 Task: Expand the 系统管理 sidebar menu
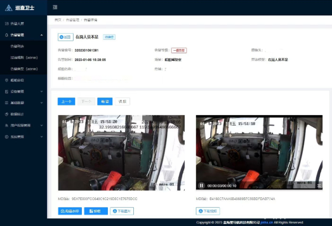(22, 137)
